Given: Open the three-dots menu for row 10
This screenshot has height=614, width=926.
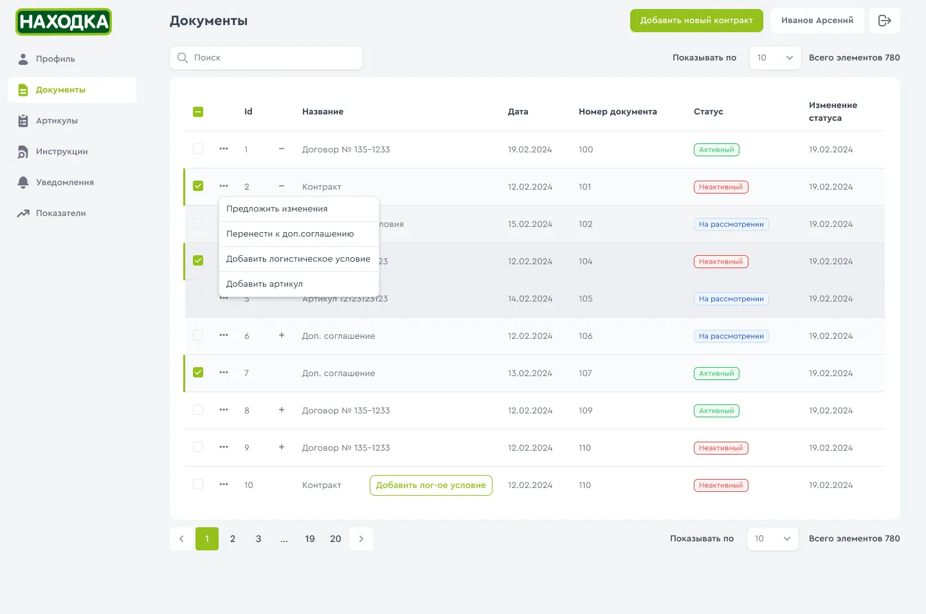Looking at the screenshot, I should point(224,485).
